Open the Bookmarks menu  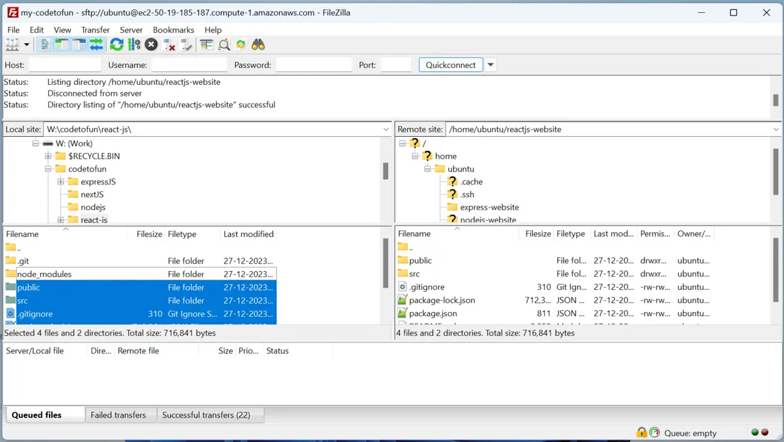173,29
